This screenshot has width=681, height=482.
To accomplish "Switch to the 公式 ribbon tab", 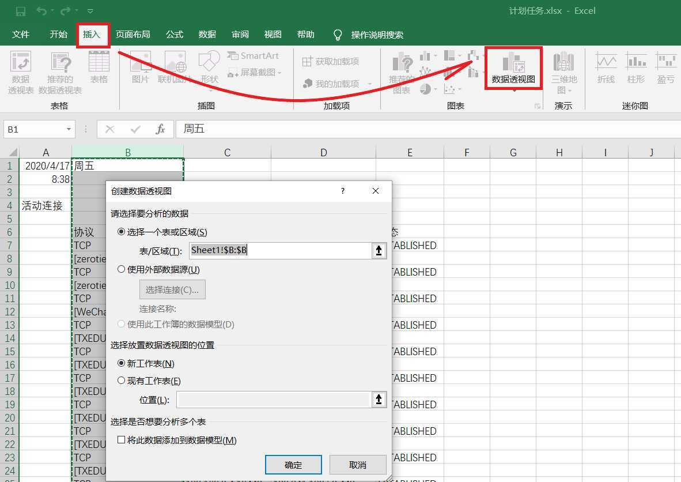I will click(x=174, y=35).
